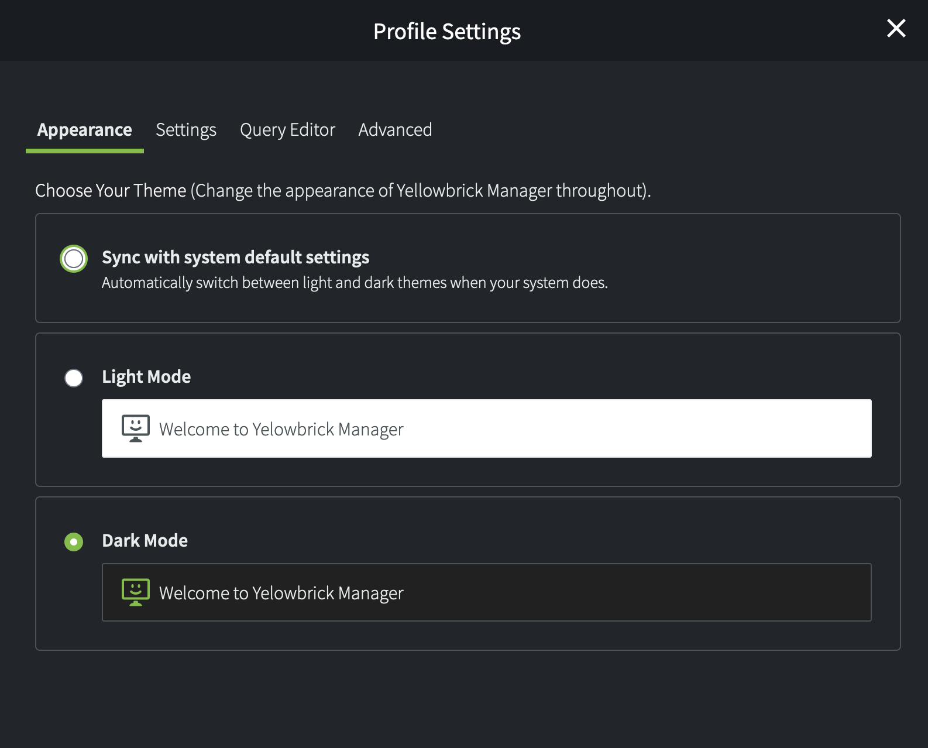This screenshot has width=928, height=748.
Task: Click the Dark Mode welcome preview banner
Action: pos(487,592)
